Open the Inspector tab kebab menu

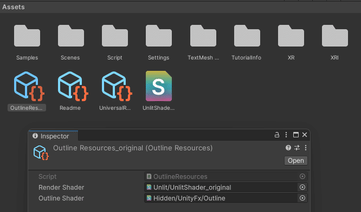[286, 135]
